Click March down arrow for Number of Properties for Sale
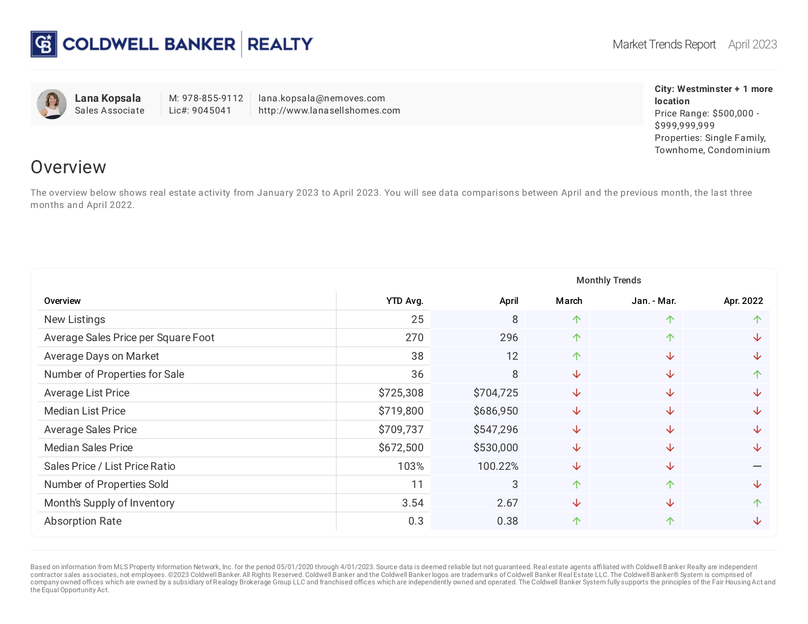The image size is (808, 624). pyautogui.click(x=576, y=374)
